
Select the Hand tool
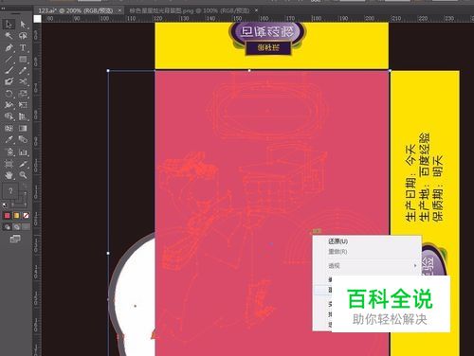click(9, 175)
